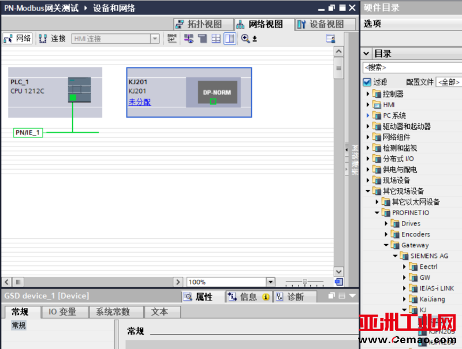
Task: Expand the HMI catalog folder
Action: click(x=368, y=105)
